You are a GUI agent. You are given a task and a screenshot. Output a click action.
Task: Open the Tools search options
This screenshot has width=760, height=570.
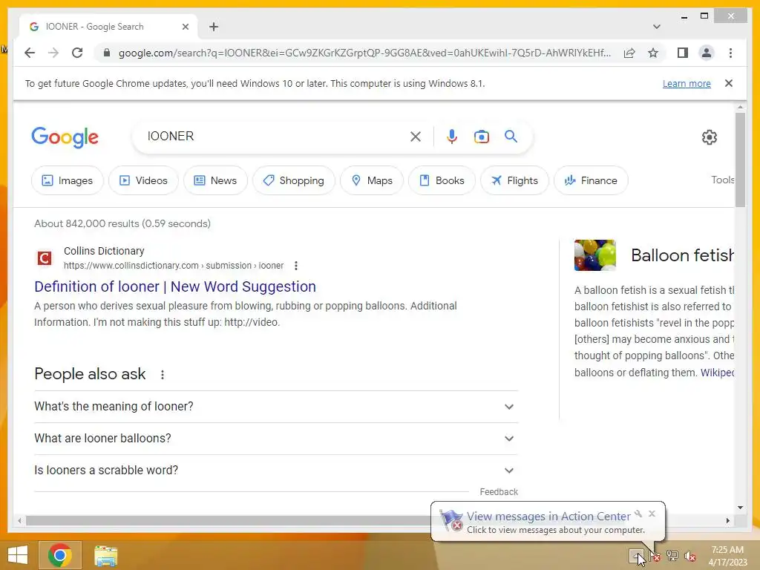pyautogui.click(x=722, y=180)
